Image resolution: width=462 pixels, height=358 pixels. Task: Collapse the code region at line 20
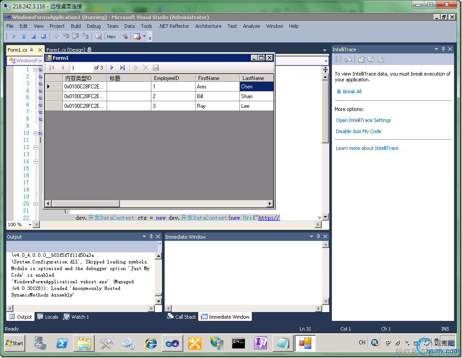(35, 204)
